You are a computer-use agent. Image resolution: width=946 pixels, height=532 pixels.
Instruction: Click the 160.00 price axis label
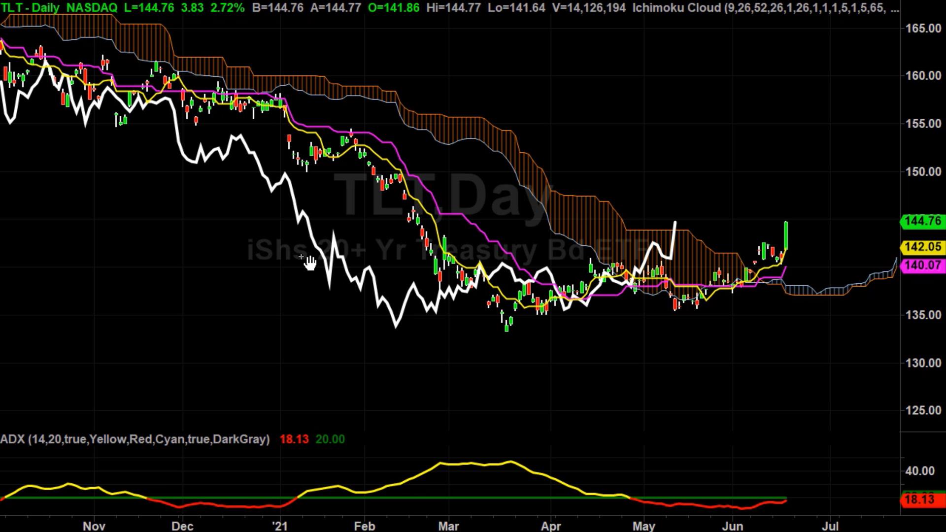pyautogui.click(x=923, y=76)
